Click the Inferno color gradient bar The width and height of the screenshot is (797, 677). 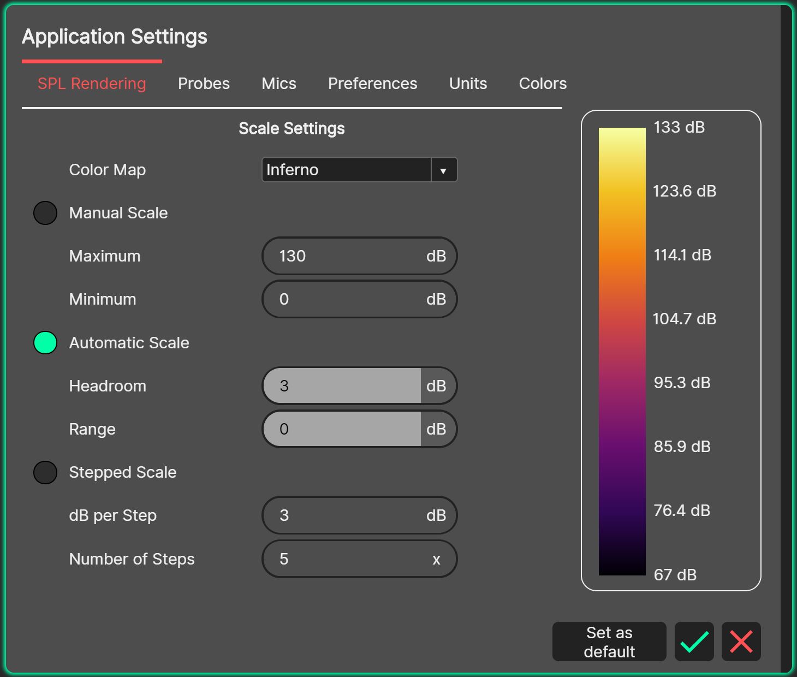[622, 349]
